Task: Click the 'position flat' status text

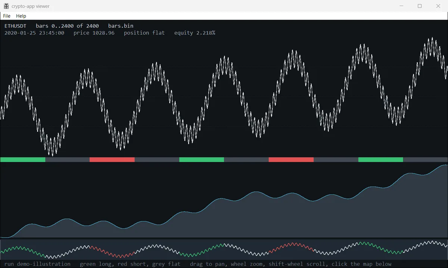Action: [144, 33]
